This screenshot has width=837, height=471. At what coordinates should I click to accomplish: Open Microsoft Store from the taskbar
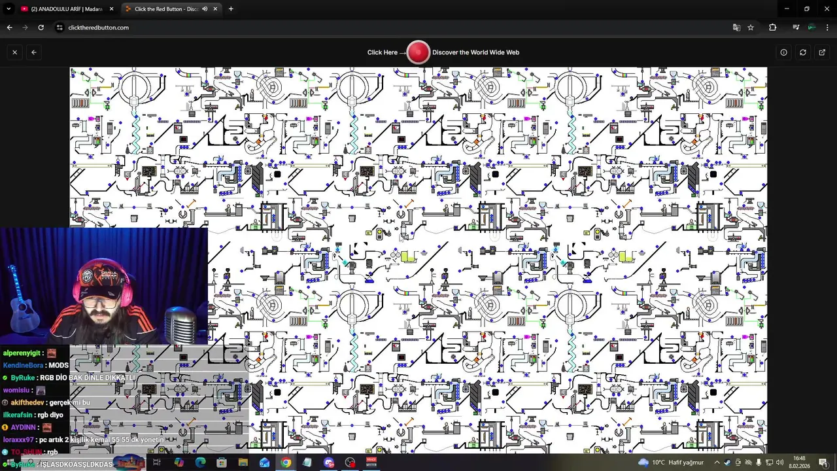(x=222, y=462)
